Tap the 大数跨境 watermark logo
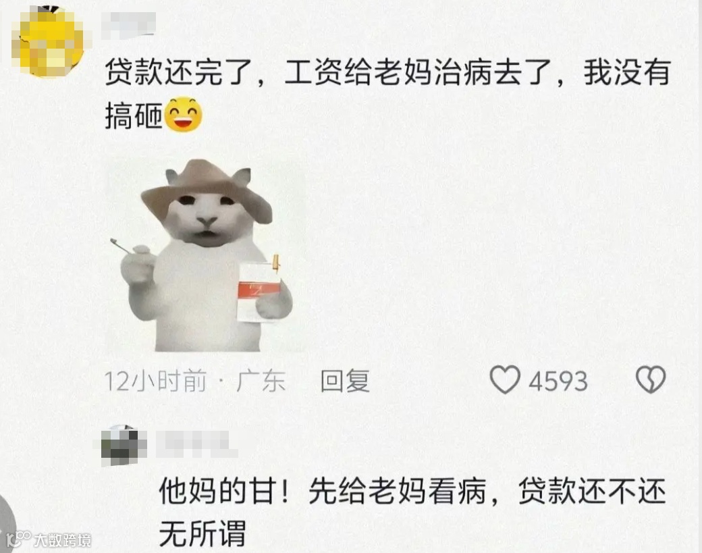The height and width of the screenshot is (553, 702). pos(49,539)
